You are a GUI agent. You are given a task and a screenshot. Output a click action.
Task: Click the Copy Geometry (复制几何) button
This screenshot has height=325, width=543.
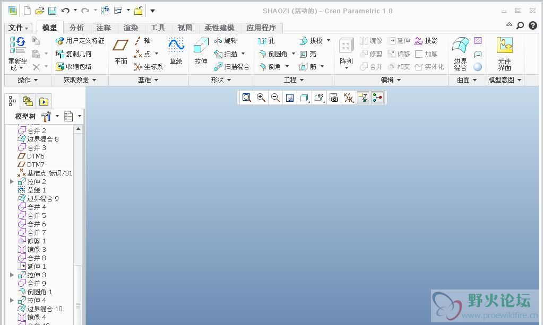[73, 54]
